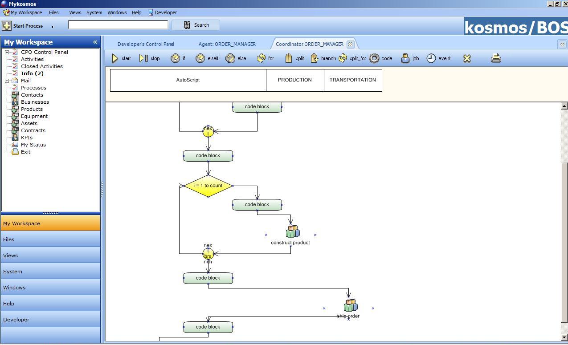Select the System sidebar button
The width and height of the screenshot is (568, 345).
pos(50,272)
